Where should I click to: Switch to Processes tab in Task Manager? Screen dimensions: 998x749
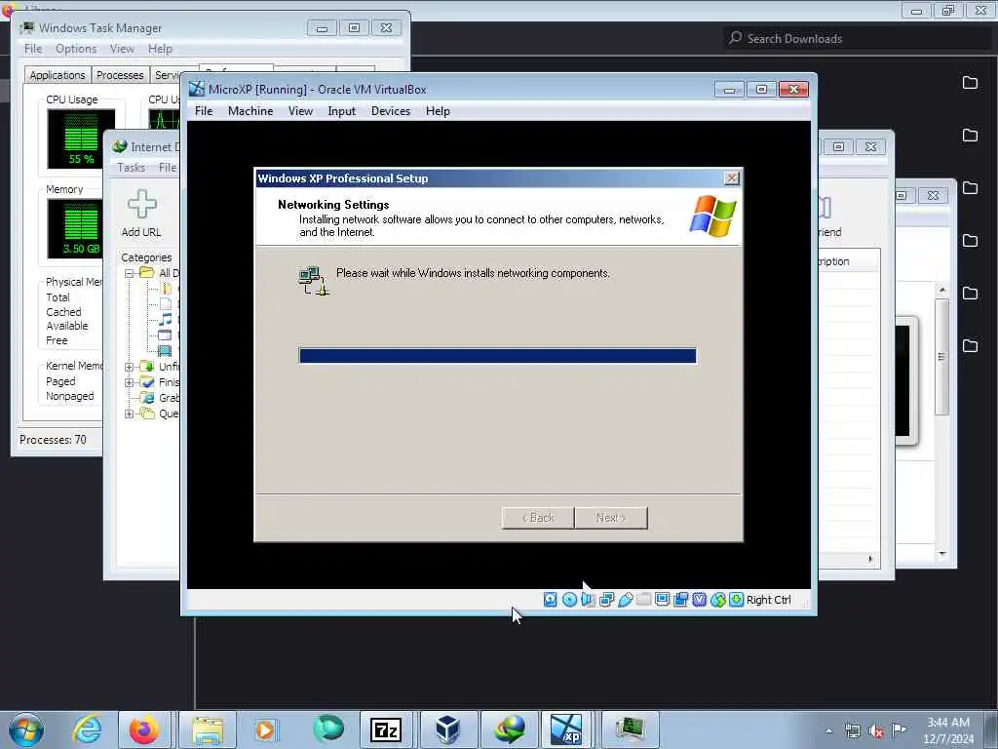(120, 75)
